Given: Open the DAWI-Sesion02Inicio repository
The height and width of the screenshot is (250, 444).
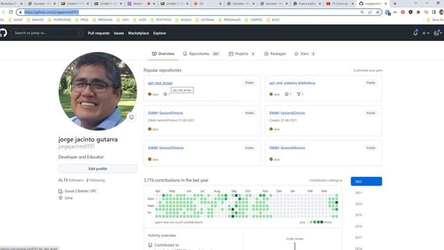Looking at the screenshot, I should click(x=287, y=113).
